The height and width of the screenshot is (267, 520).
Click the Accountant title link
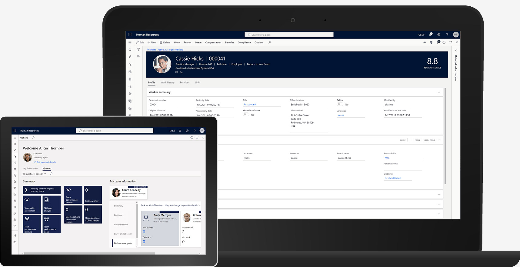click(250, 104)
